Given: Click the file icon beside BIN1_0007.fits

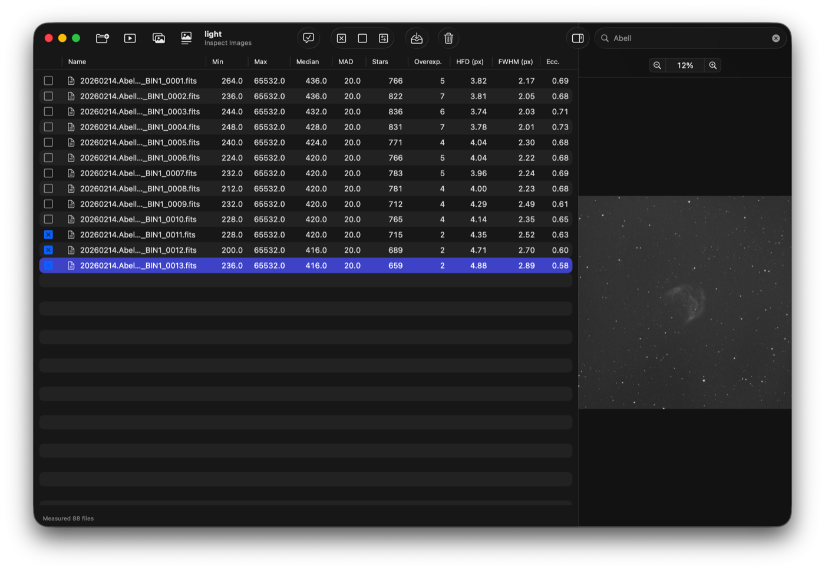Looking at the screenshot, I should tap(71, 173).
